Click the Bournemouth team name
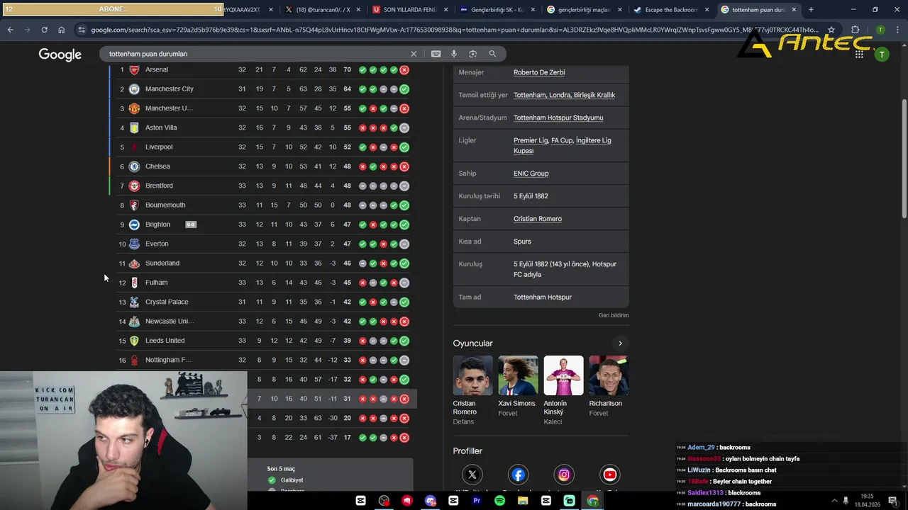 click(165, 205)
